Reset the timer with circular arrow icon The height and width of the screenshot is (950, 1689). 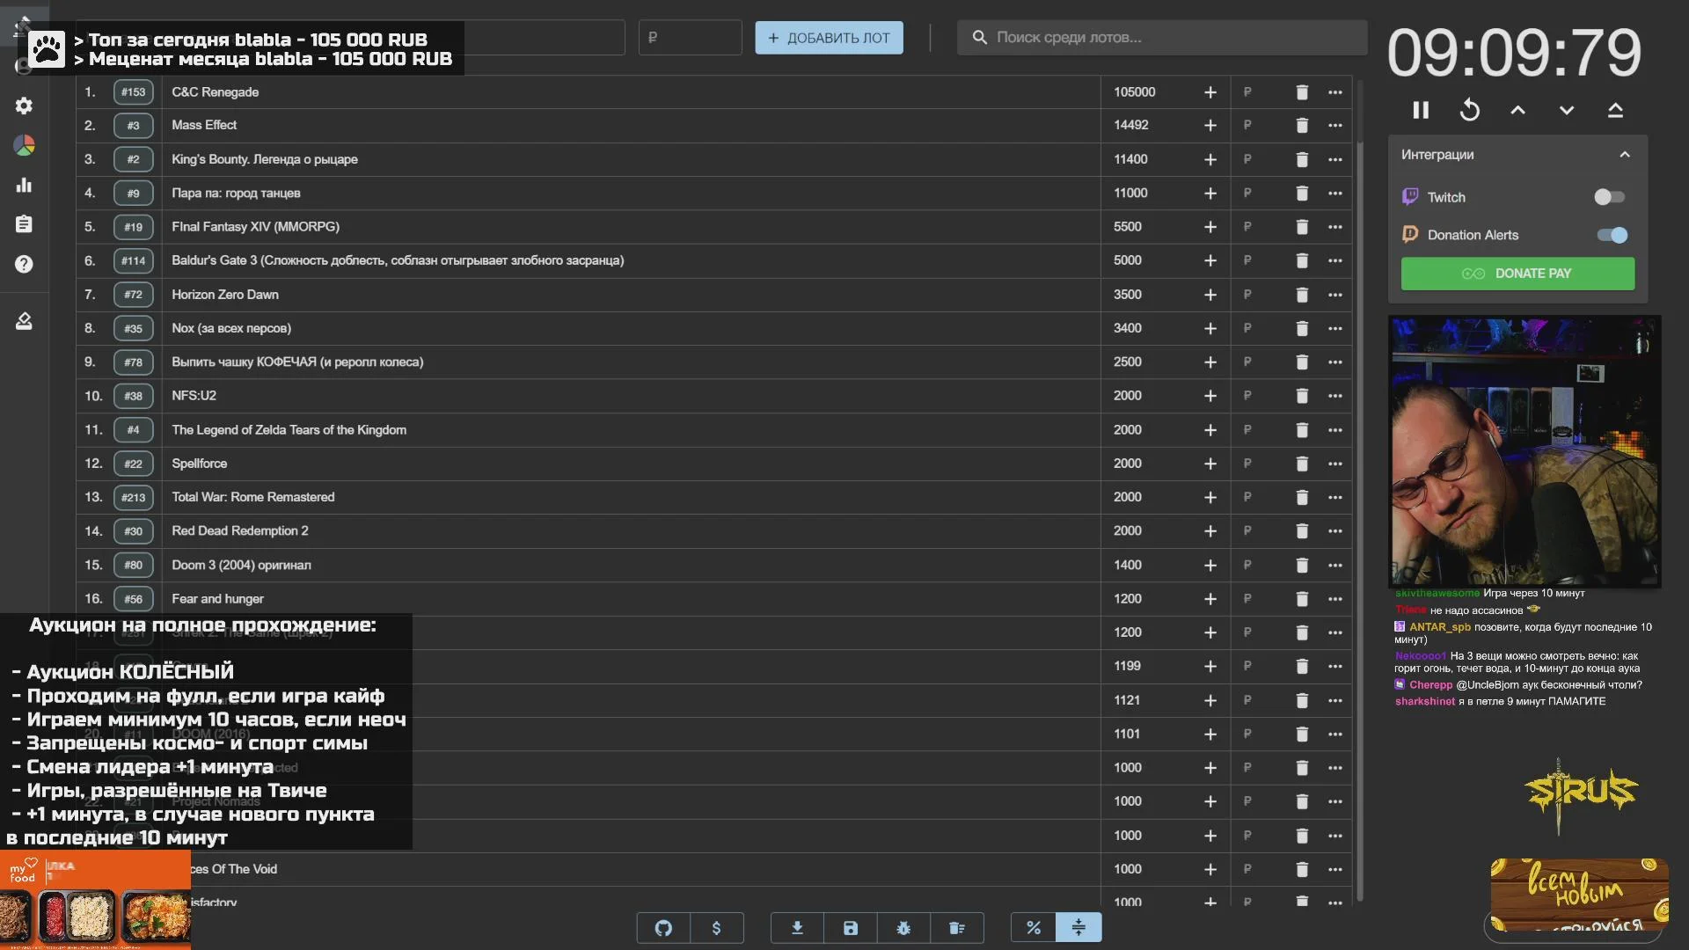click(1469, 110)
